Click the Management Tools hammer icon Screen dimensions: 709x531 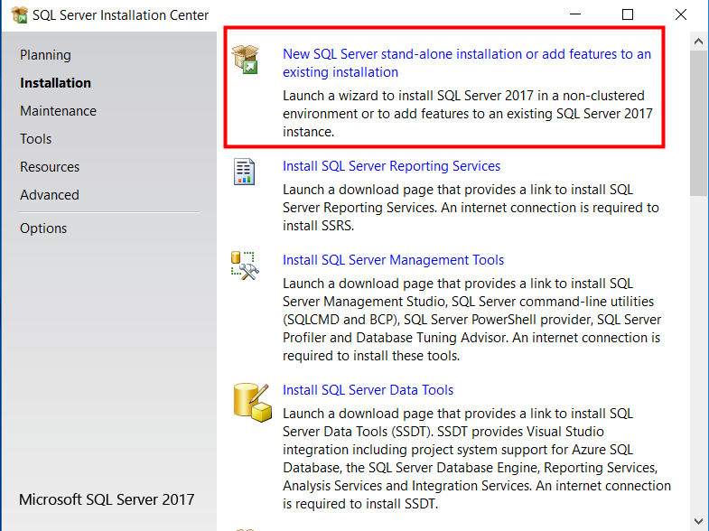(x=245, y=265)
